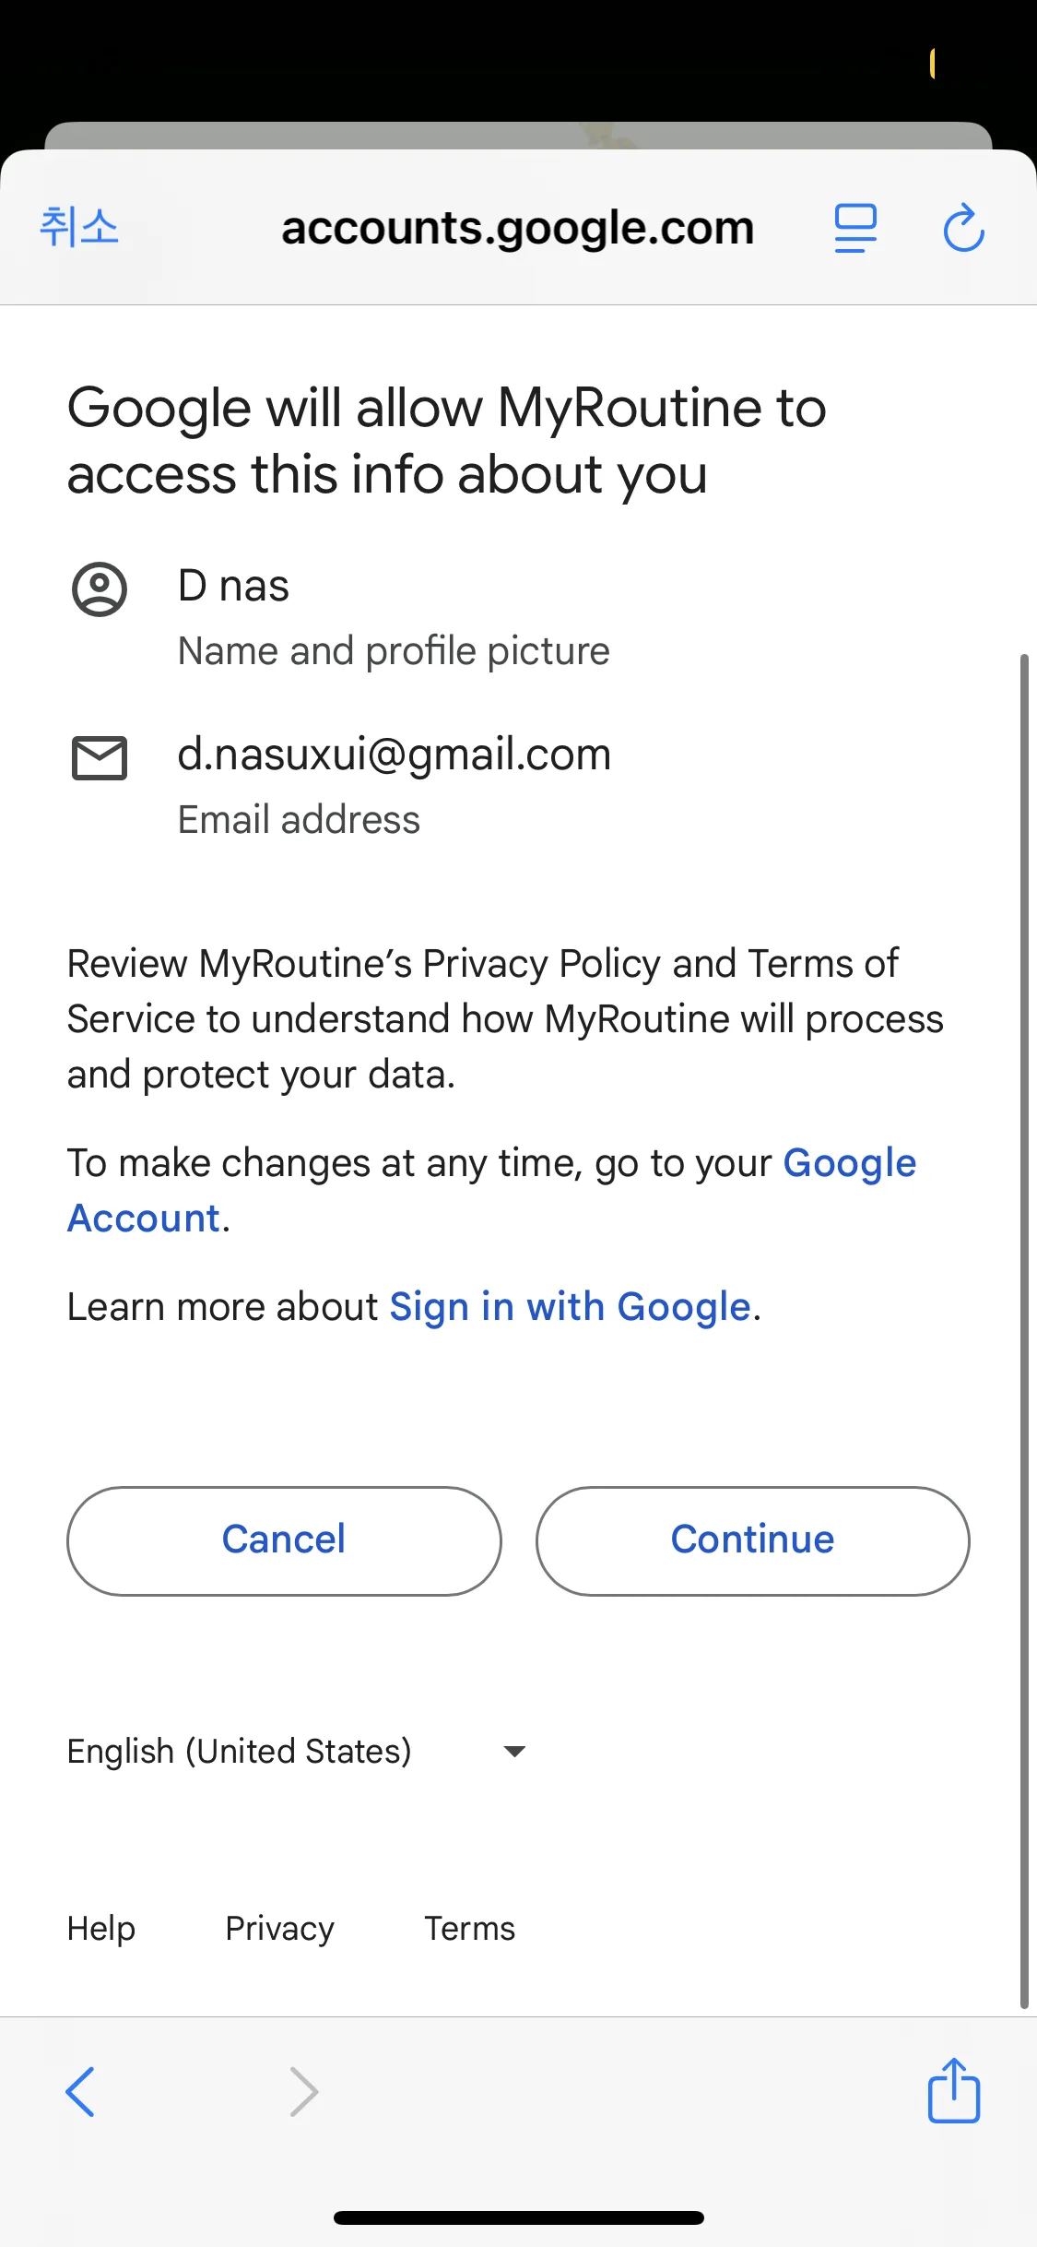This screenshot has height=2247, width=1037.
Task: Open the Sign in with Google link
Action: 570,1307
